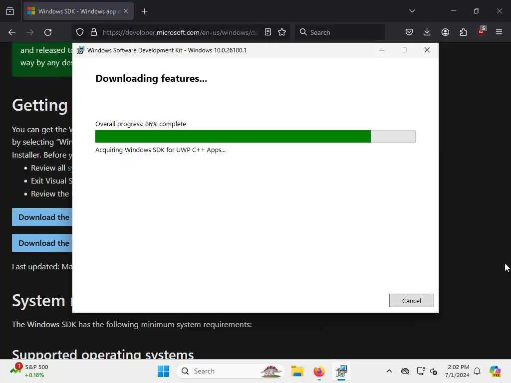511x383 pixels.
Task: Open the Firefox account icon
Action: pos(445,32)
